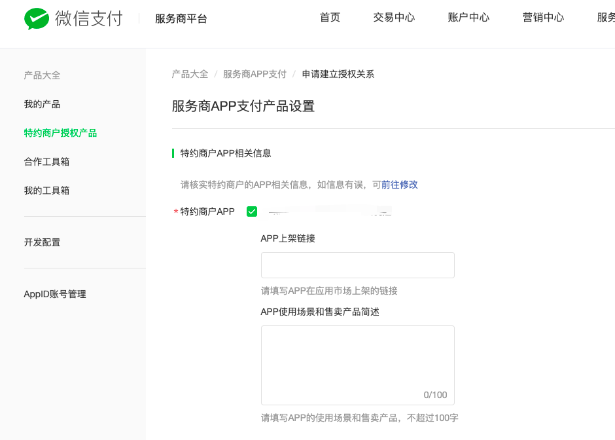Click the 0/100 character counter
The height and width of the screenshot is (440, 615).
435,395
